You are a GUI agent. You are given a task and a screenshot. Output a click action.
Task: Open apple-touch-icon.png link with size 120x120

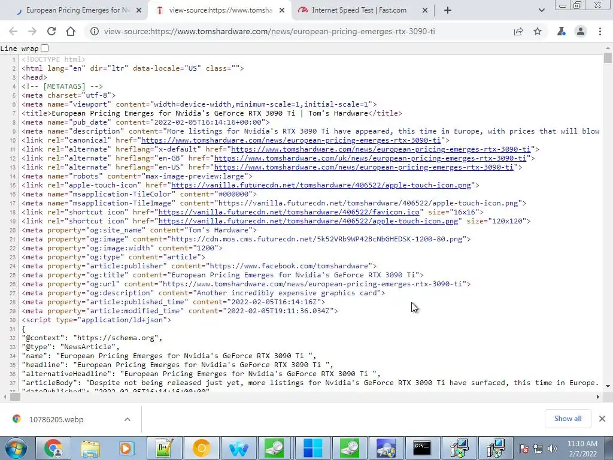[x=308, y=221]
